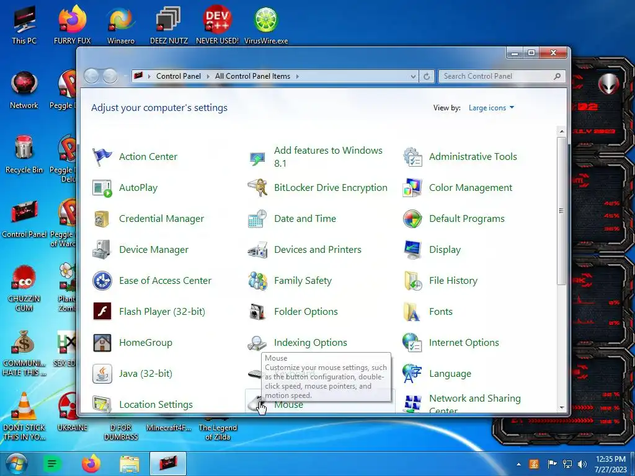Open the View by Large icons dropdown

pyautogui.click(x=491, y=108)
